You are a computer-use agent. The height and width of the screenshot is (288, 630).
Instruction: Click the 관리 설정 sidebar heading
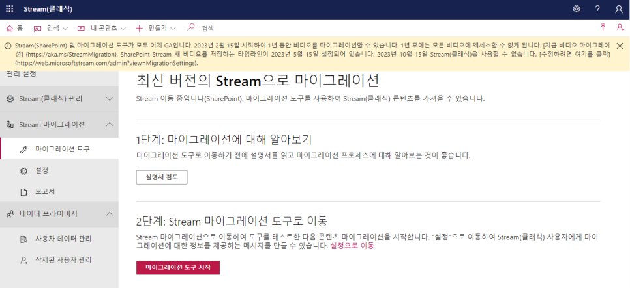22,74
